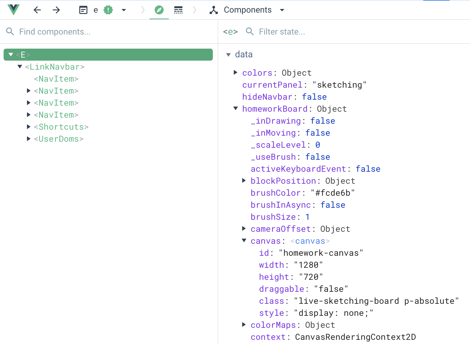The image size is (470, 344).
Task: Select the first NavItem without arrow
Action: (x=56, y=79)
